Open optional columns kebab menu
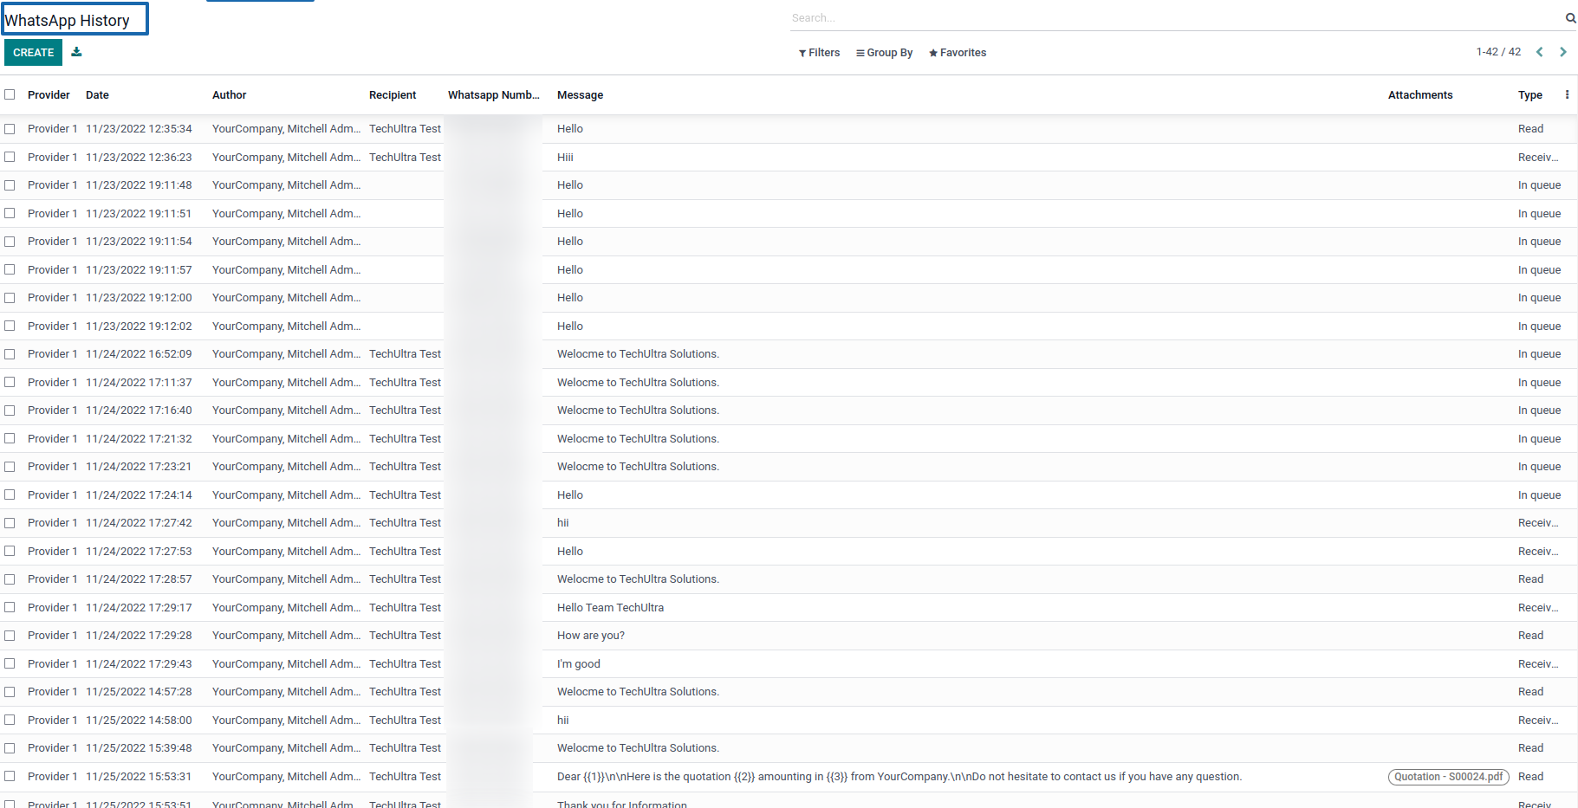Image resolution: width=1578 pixels, height=808 pixels. pyautogui.click(x=1567, y=95)
